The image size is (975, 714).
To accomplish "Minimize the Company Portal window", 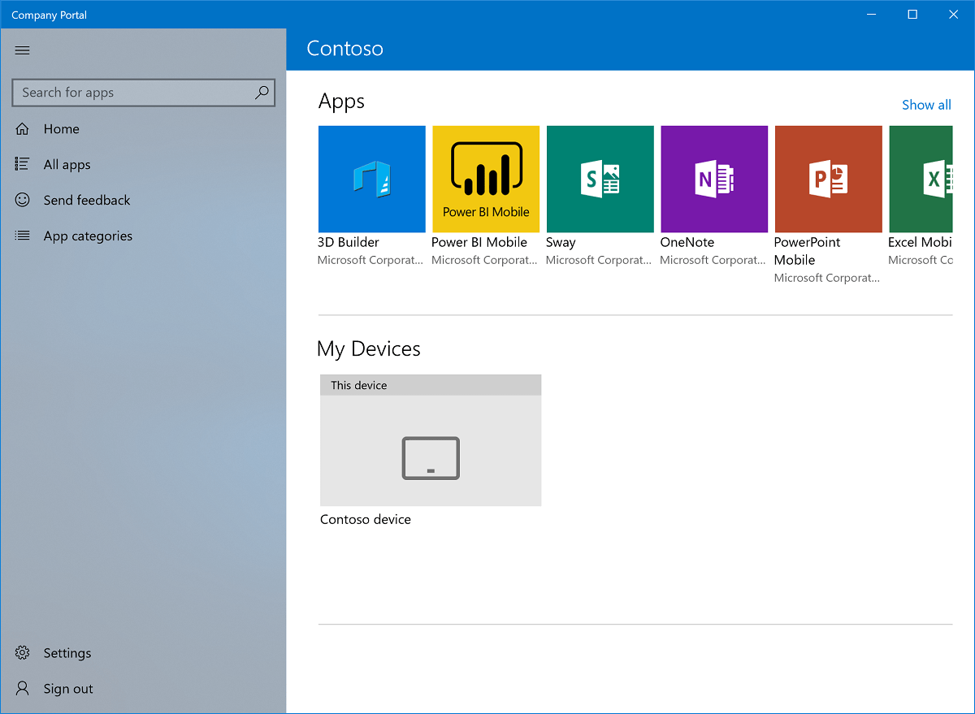I will (x=872, y=15).
